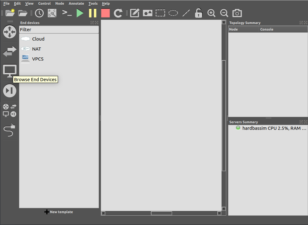This screenshot has height=225, width=308.
Task: Toggle lock on all items padlock icon
Action: pyautogui.click(x=198, y=13)
